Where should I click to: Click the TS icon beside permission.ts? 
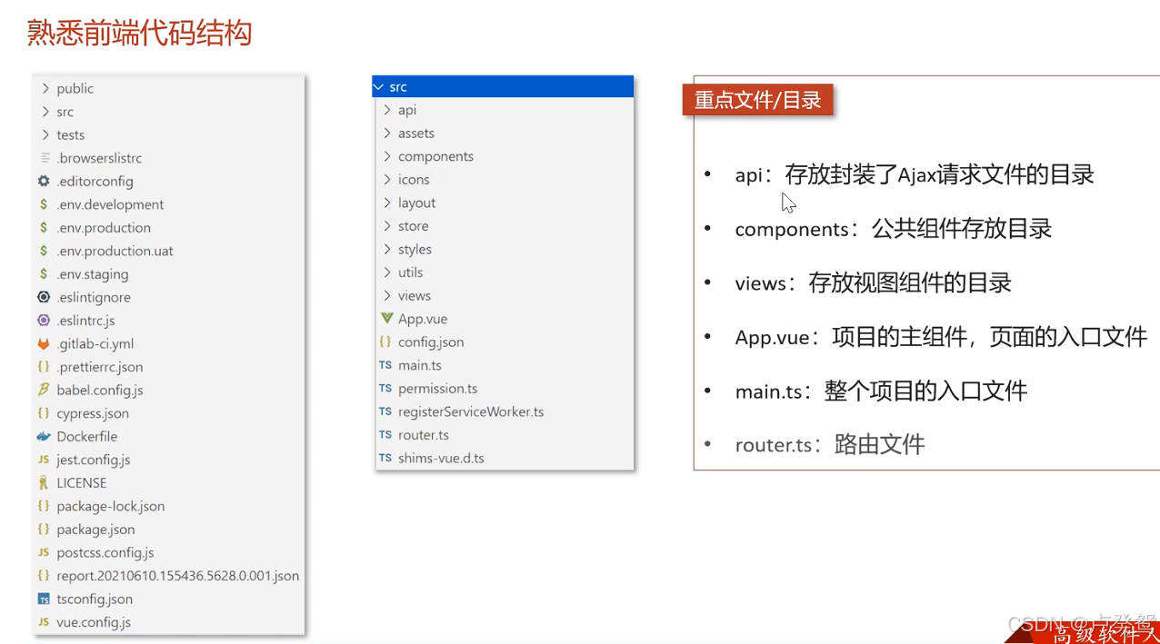point(385,389)
